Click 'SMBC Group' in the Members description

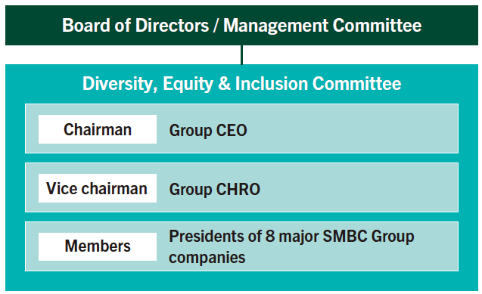click(368, 237)
